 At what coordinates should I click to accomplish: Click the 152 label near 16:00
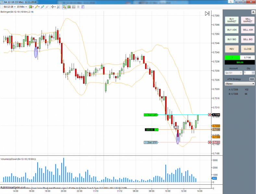(34, 41)
